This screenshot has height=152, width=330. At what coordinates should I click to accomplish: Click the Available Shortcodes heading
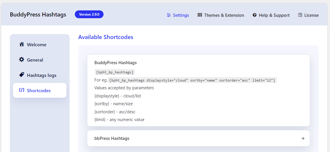point(106,37)
